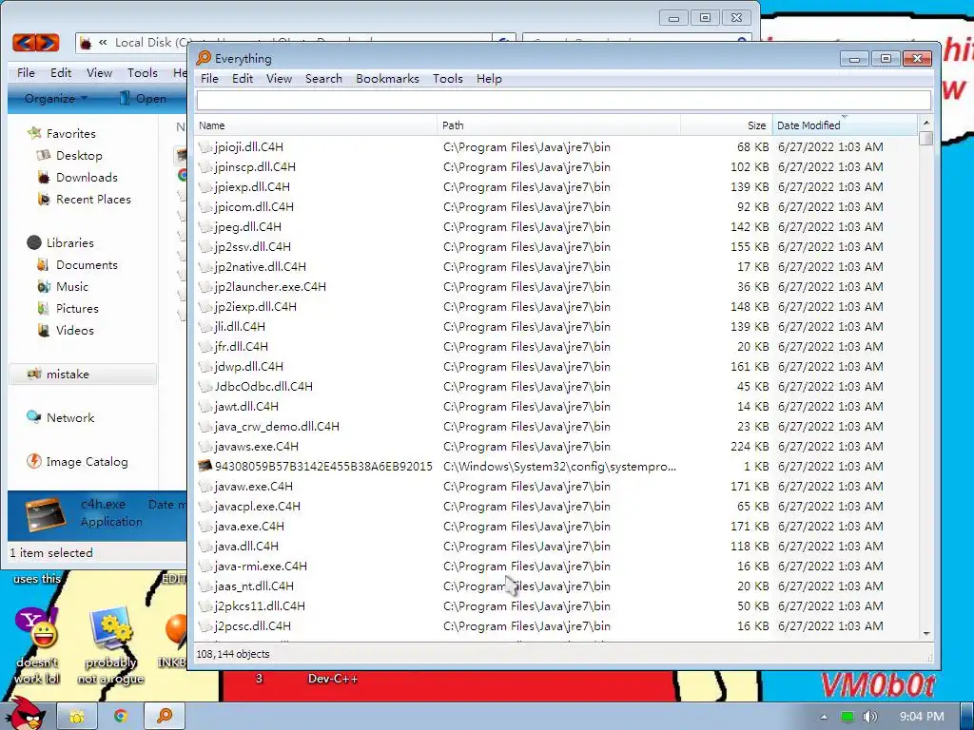974x730 pixels.
Task: Open Desktop in Explorer's Favorites
Action: click(x=79, y=156)
